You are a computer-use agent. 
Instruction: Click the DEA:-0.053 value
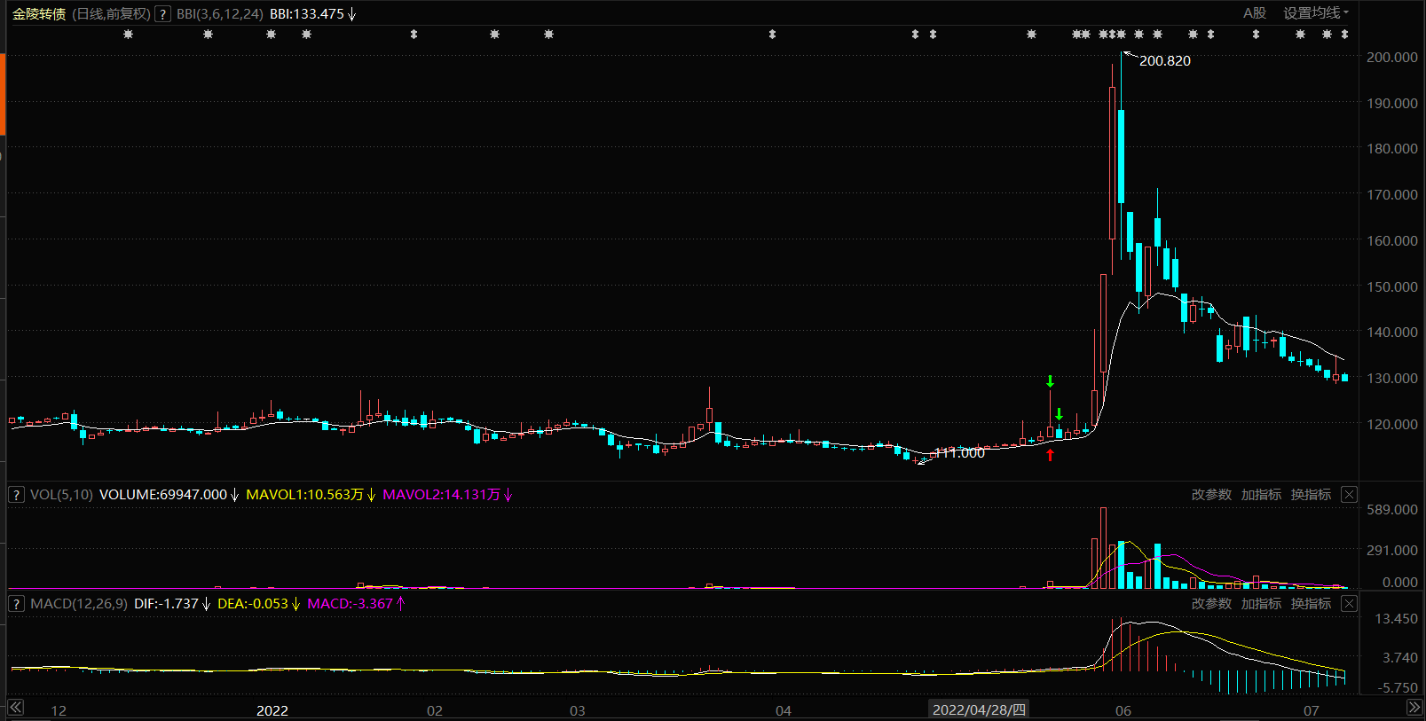pos(253,604)
